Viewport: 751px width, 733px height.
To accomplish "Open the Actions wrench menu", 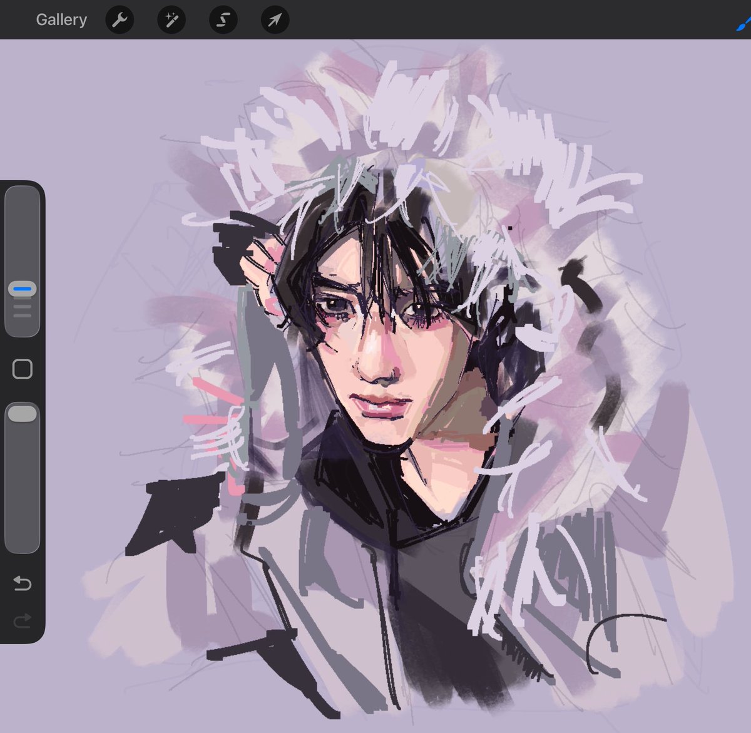I will click(119, 20).
